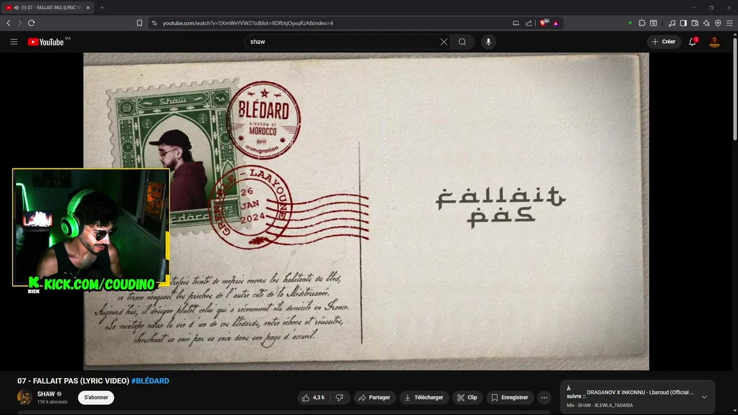Open Leo AI sparkle icon
Screen dimensions: 738x415
706,23
